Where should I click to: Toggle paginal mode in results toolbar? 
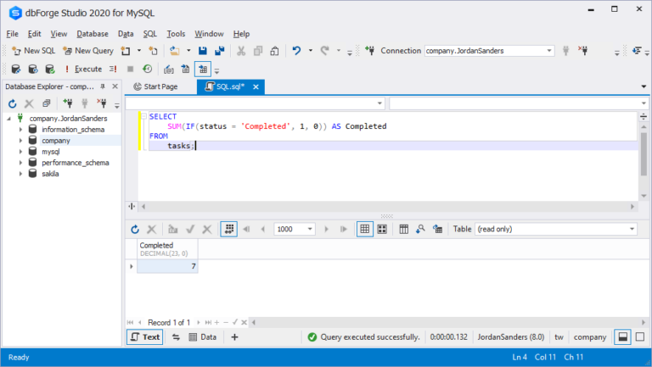point(228,229)
